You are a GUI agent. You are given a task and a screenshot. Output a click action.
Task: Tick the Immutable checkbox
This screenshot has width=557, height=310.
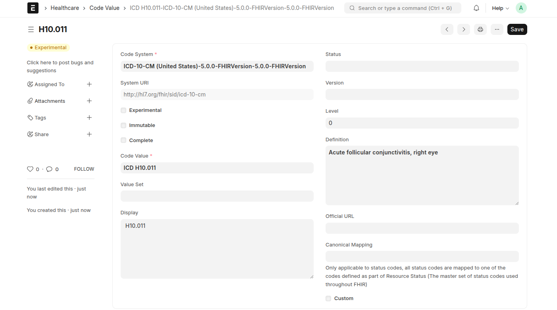(123, 125)
